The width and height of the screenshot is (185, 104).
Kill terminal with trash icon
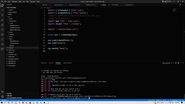pos(178,63)
